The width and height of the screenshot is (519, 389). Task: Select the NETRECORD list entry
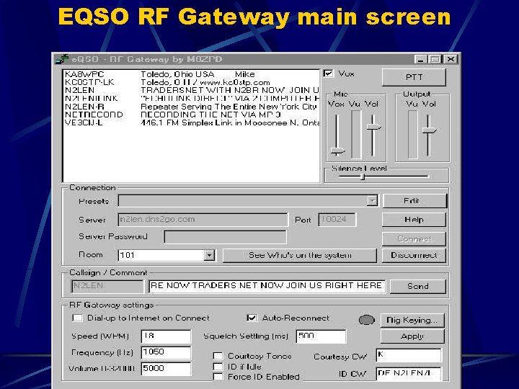pos(191,115)
